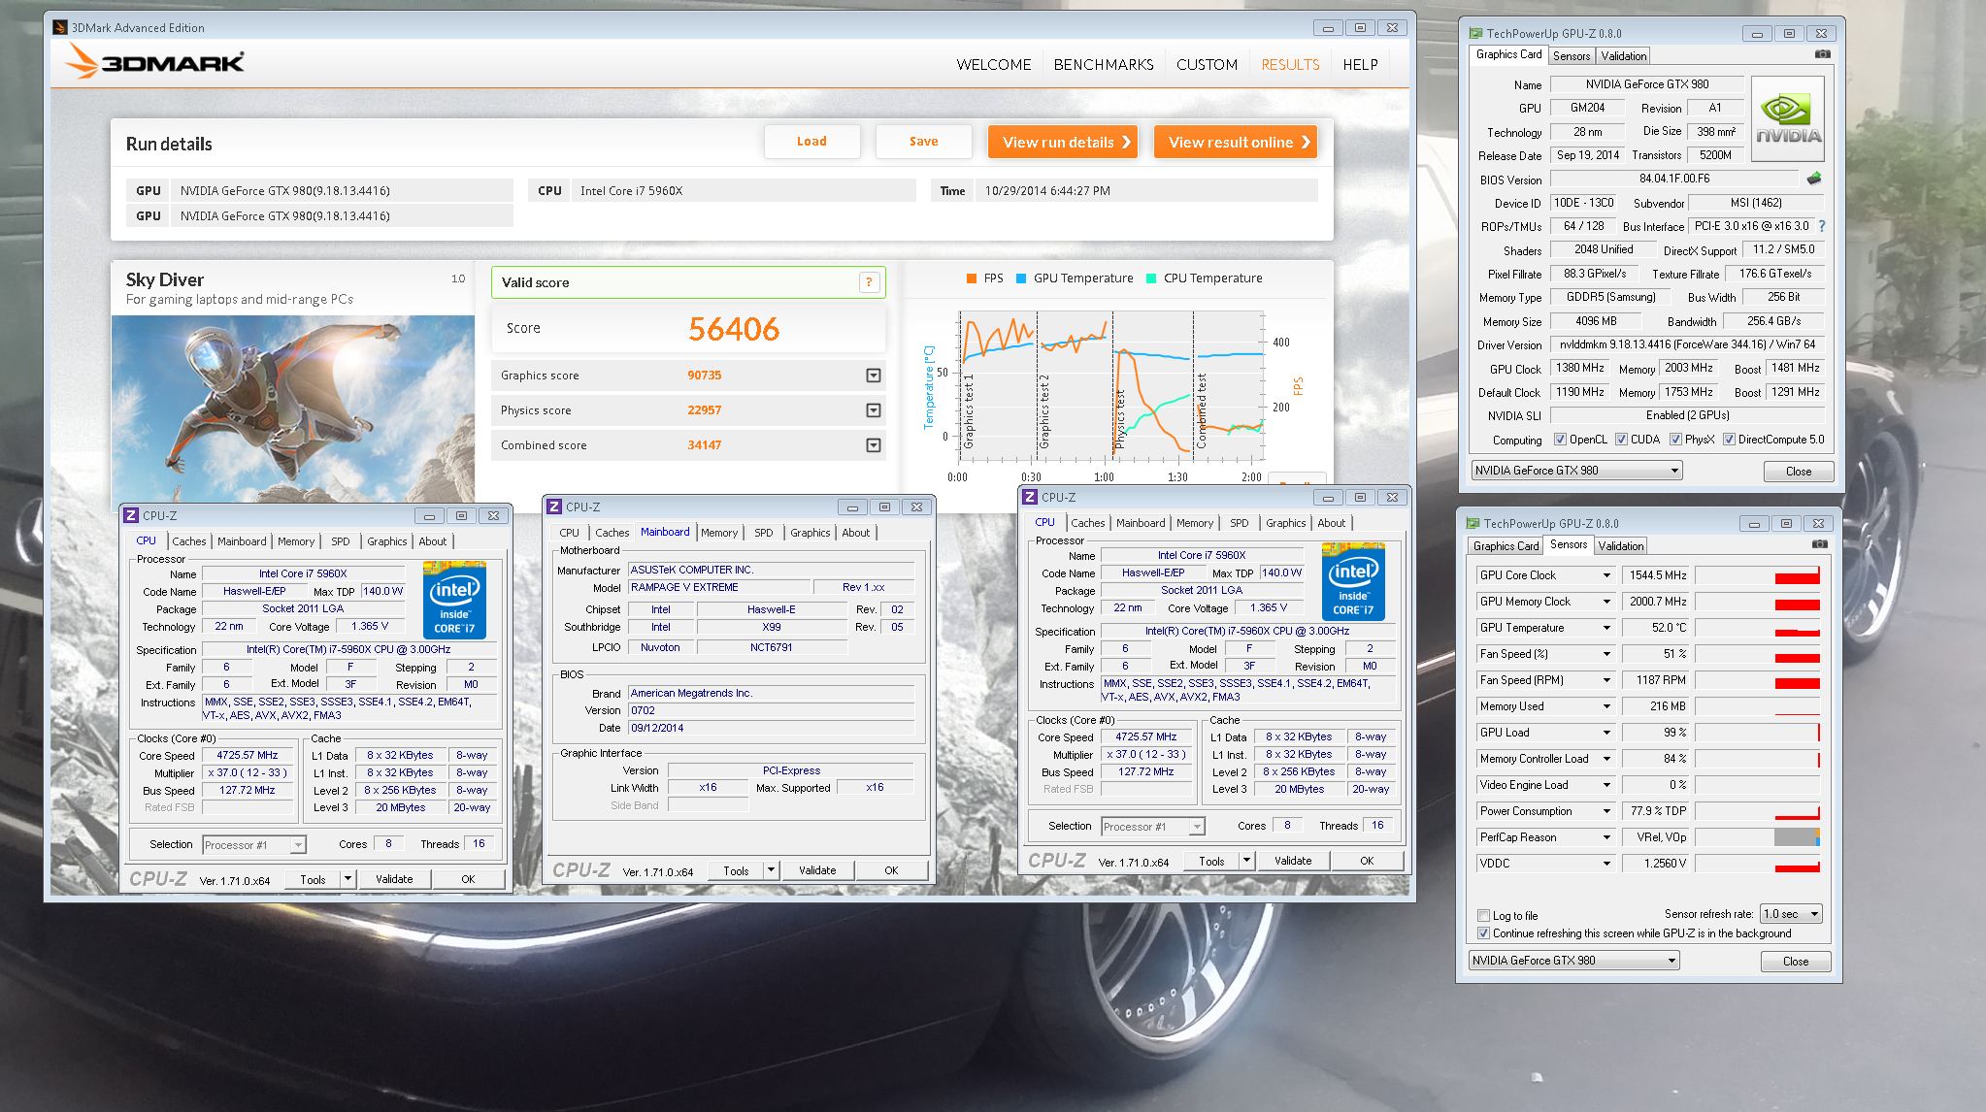Viewport: 1986px width, 1112px height.
Task: Open the WELCOME tab in 3DMark
Action: pos(993,65)
